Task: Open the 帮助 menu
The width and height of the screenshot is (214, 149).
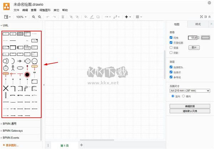Action: click(x=65, y=10)
